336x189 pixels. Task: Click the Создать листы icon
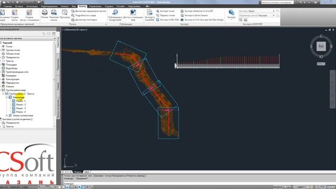click(x=15, y=13)
